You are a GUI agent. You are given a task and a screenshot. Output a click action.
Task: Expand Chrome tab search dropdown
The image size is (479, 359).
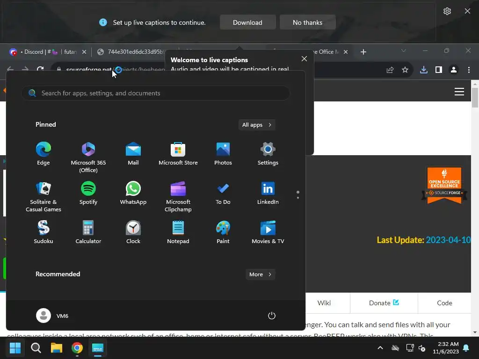point(404,50)
